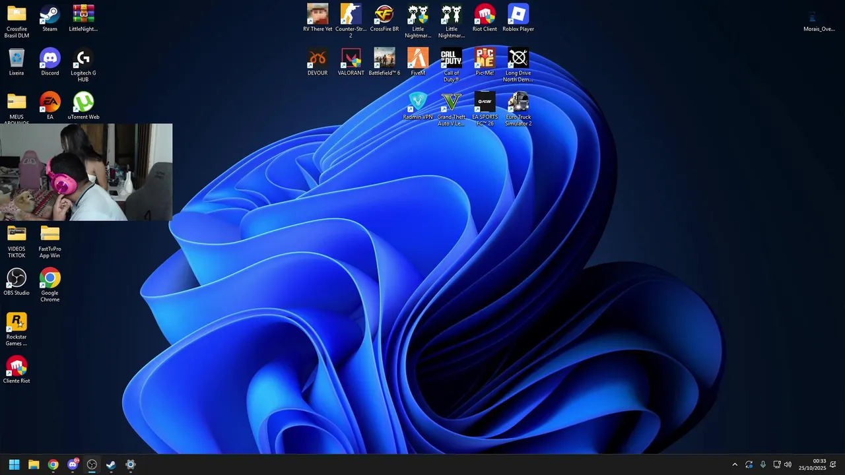Viewport: 845px width, 475px height.
Task: Select the RV There Yet game shortcut
Action: [x=318, y=18]
